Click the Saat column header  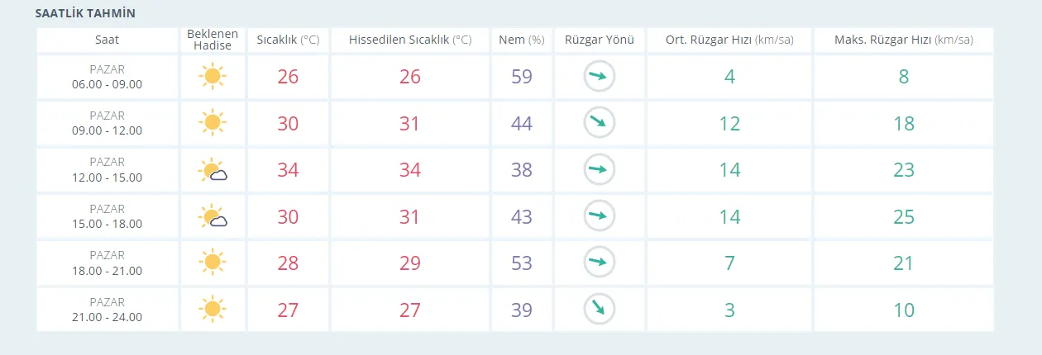[x=107, y=40]
